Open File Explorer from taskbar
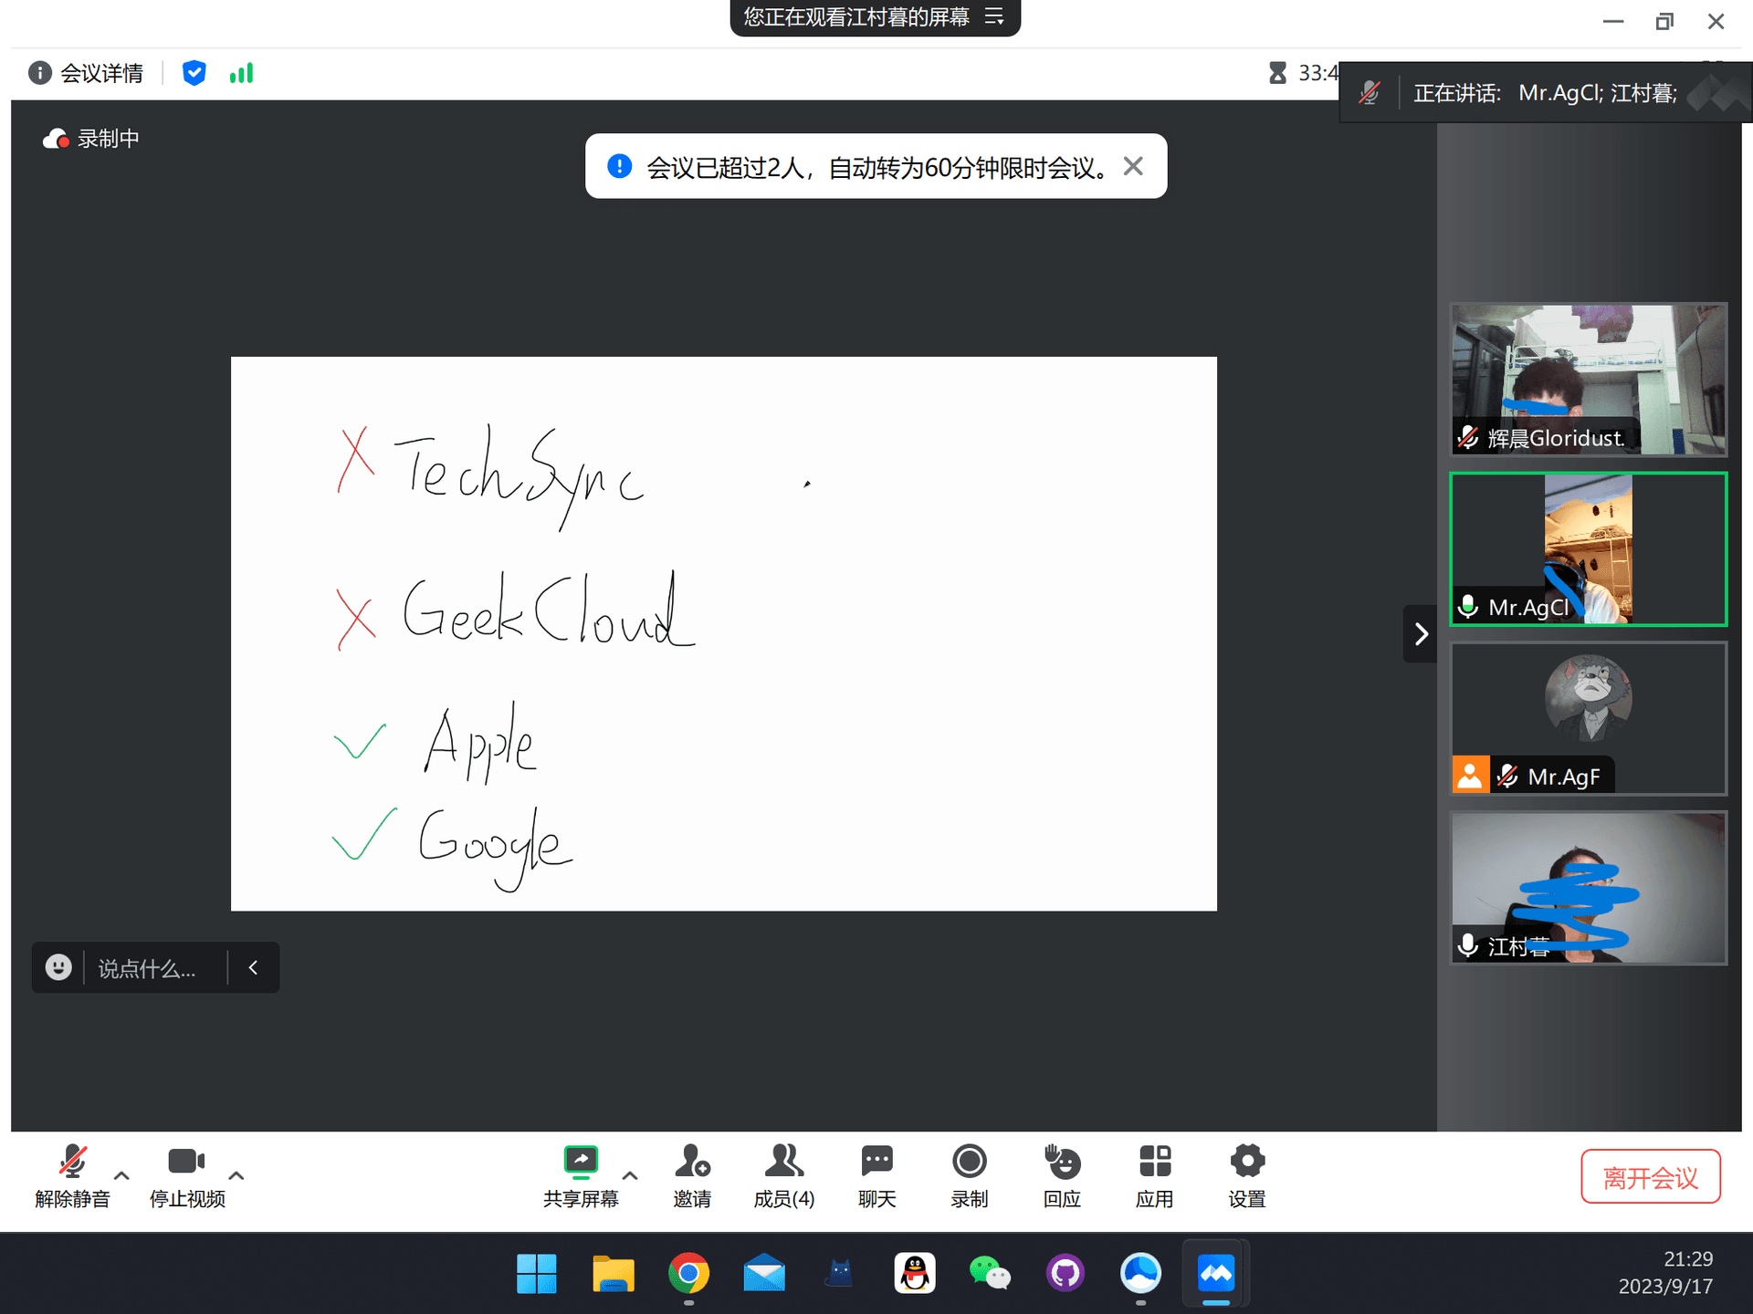This screenshot has width=1753, height=1314. pyautogui.click(x=613, y=1273)
